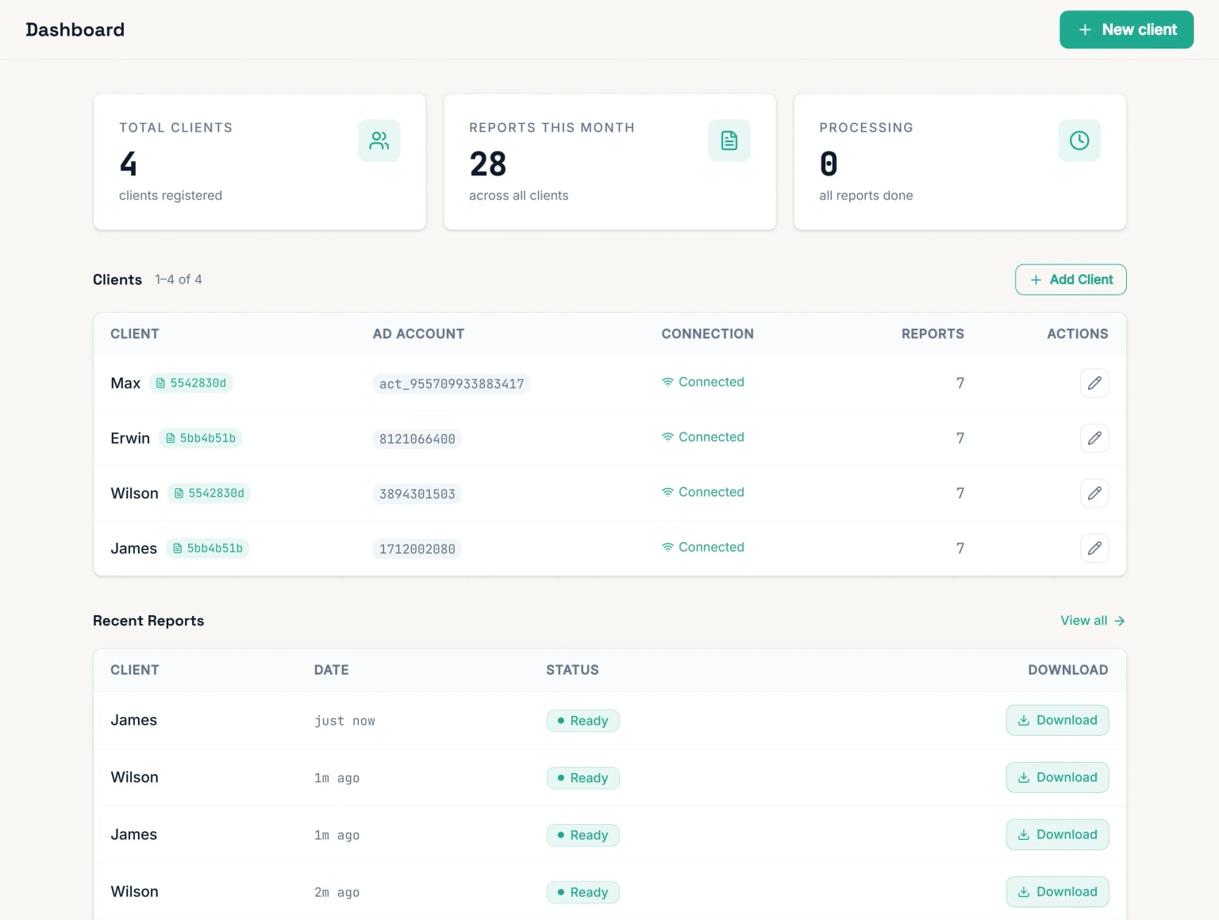Click the edit pencil icon for Max
This screenshot has height=920, width=1219.
click(1094, 383)
